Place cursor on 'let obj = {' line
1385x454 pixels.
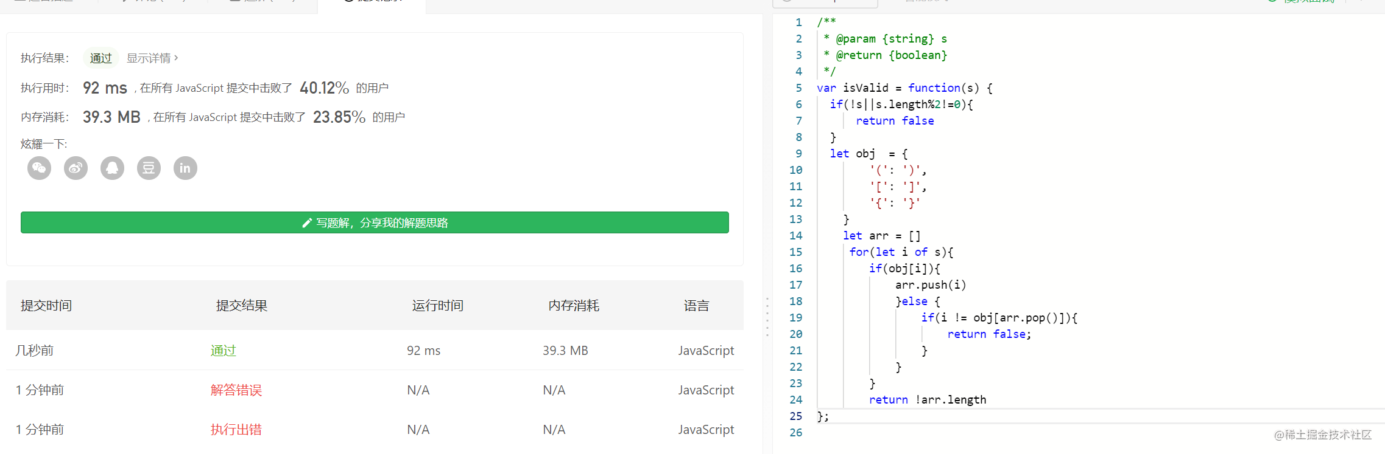pyautogui.click(x=869, y=154)
